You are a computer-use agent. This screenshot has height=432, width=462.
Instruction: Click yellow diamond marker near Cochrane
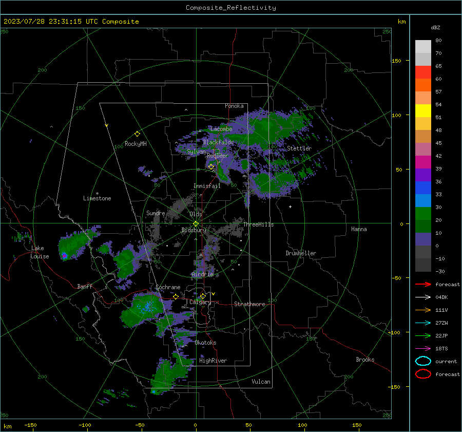[176, 296]
